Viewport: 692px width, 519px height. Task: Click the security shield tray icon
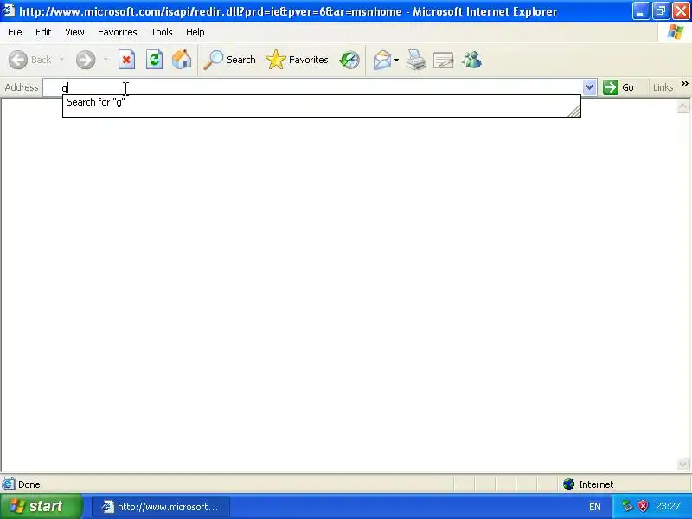pyautogui.click(x=644, y=506)
